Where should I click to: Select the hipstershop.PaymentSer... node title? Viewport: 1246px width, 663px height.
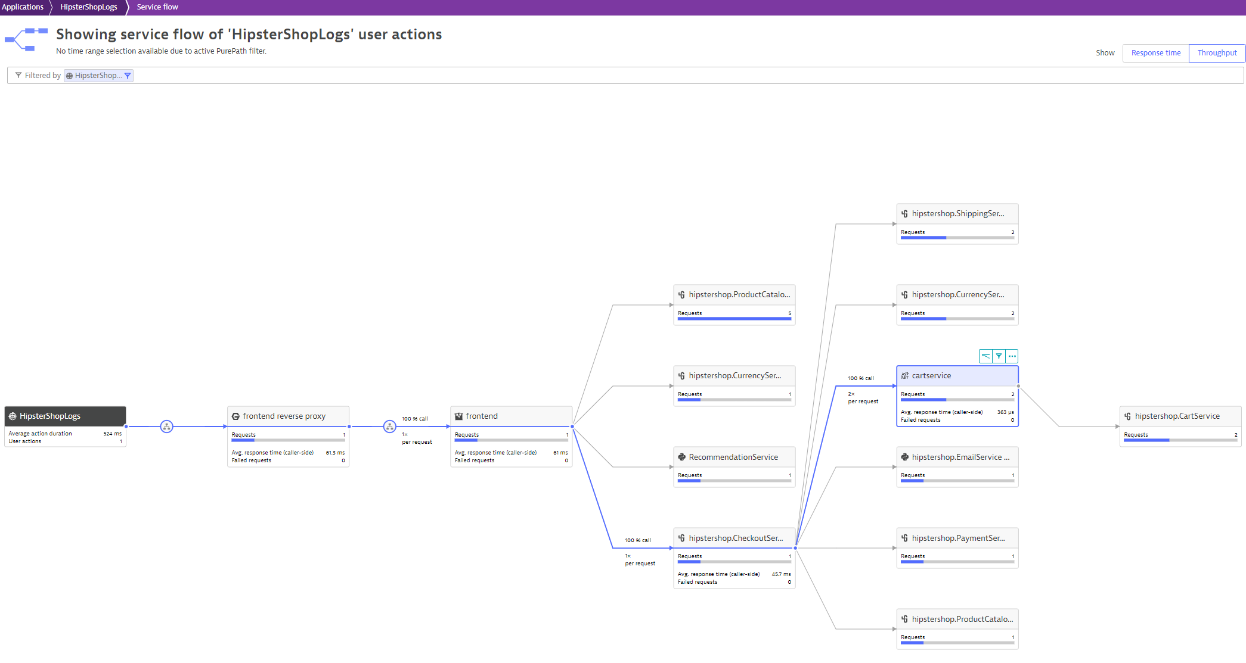(959, 538)
